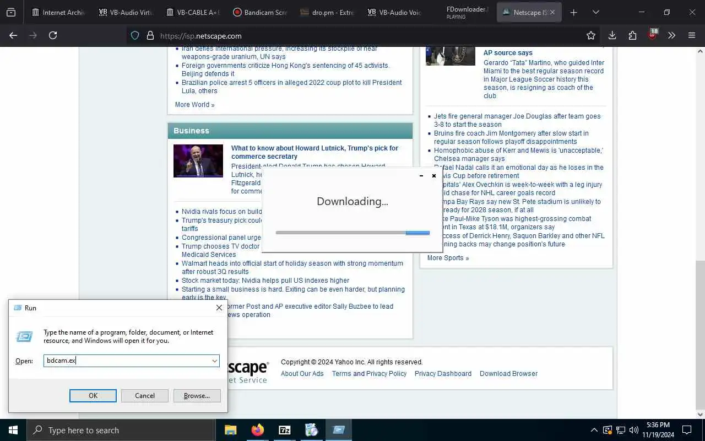Switch to Internet Archive tab
Image resolution: width=705 pixels, height=441 pixels.
click(x=59, y=12)
